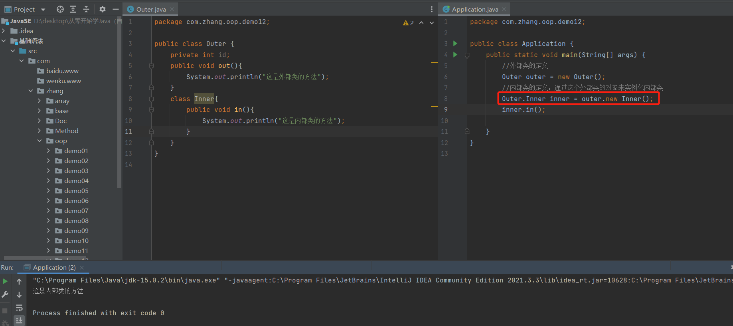Screen dimensions: 733x326
Task: Collapse the oop package
Action: click(40, 141)
